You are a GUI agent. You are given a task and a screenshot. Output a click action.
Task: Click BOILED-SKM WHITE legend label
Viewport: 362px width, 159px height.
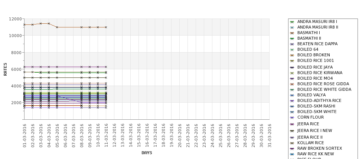click(x=317, y=112)
